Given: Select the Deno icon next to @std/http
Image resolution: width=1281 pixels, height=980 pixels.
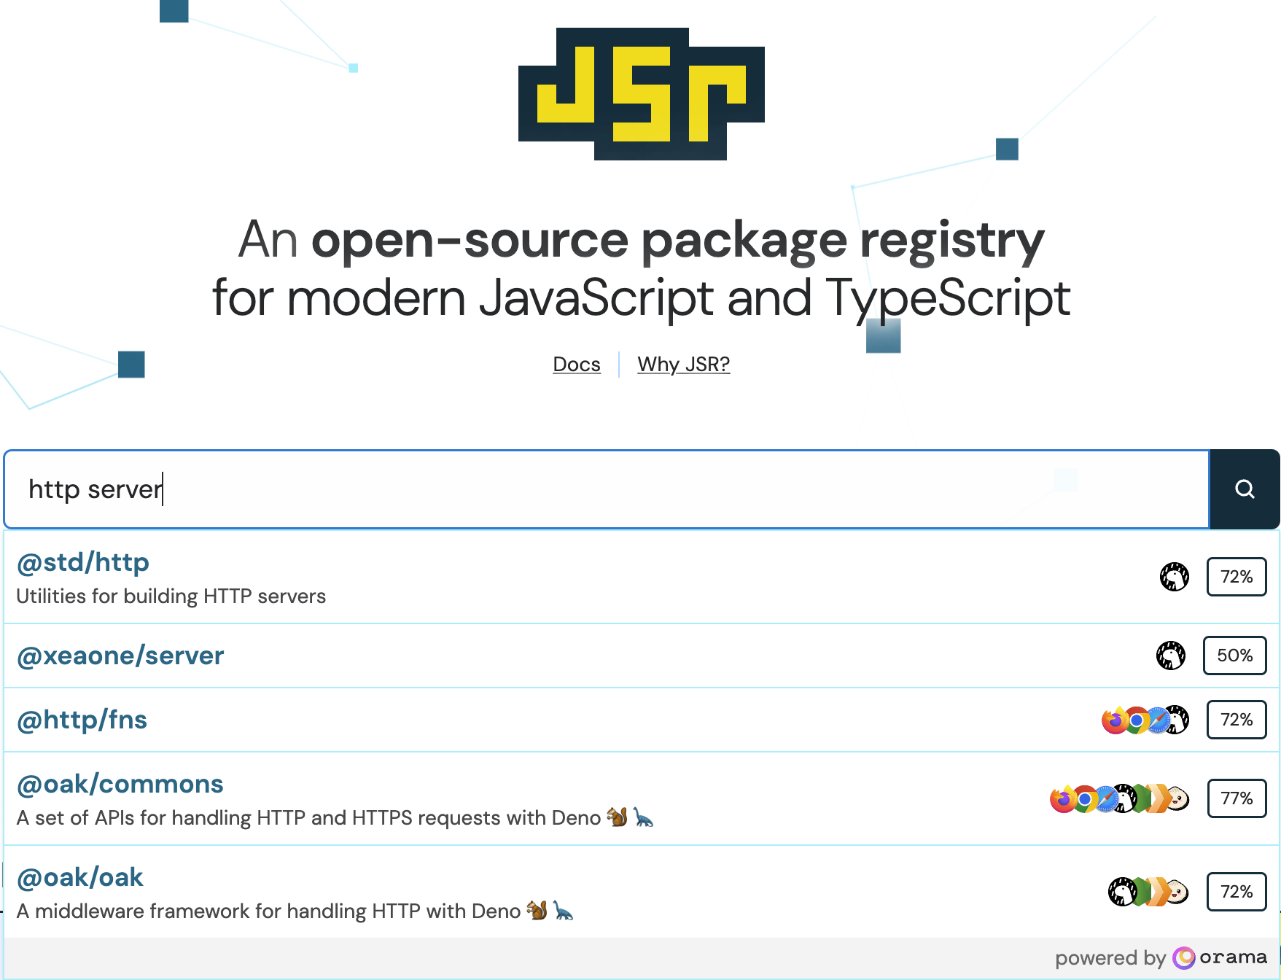Looking at the screenshot, I should pyautogui.click(x=1174, y=577).
